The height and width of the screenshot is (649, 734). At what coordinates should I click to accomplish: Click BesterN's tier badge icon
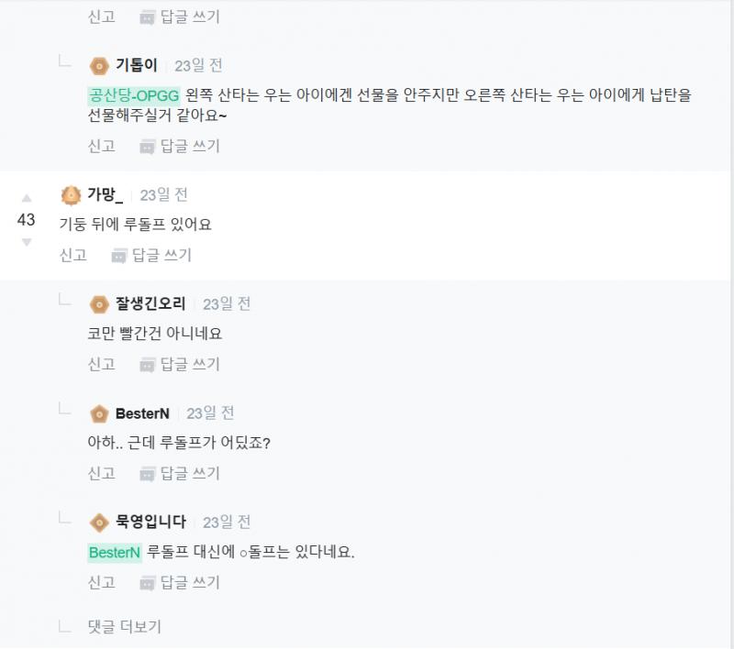99,413
